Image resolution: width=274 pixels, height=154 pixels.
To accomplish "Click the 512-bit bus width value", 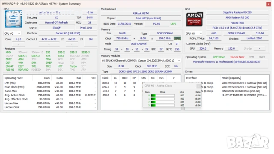I will [x=260, y=33].
